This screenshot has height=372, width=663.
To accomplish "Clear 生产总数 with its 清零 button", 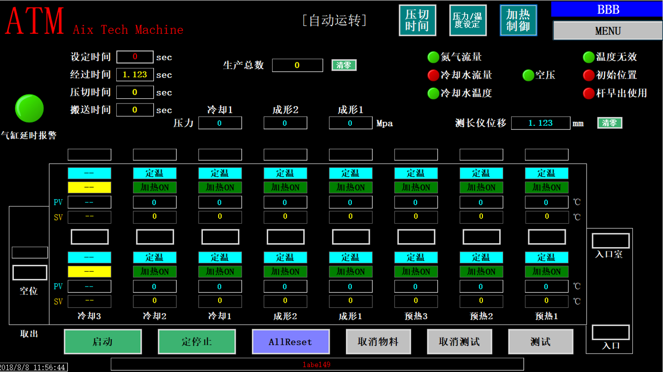I will tap(344, 65).
